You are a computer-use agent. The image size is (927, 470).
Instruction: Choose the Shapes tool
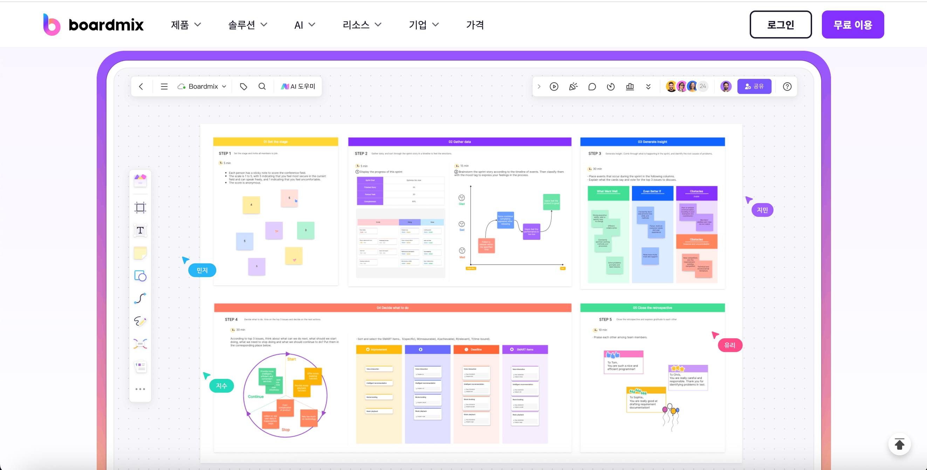point(140,276)
